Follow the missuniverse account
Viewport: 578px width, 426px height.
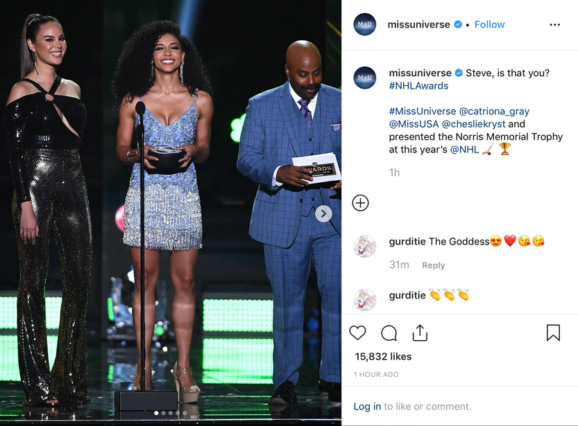(x=489, y=25)
